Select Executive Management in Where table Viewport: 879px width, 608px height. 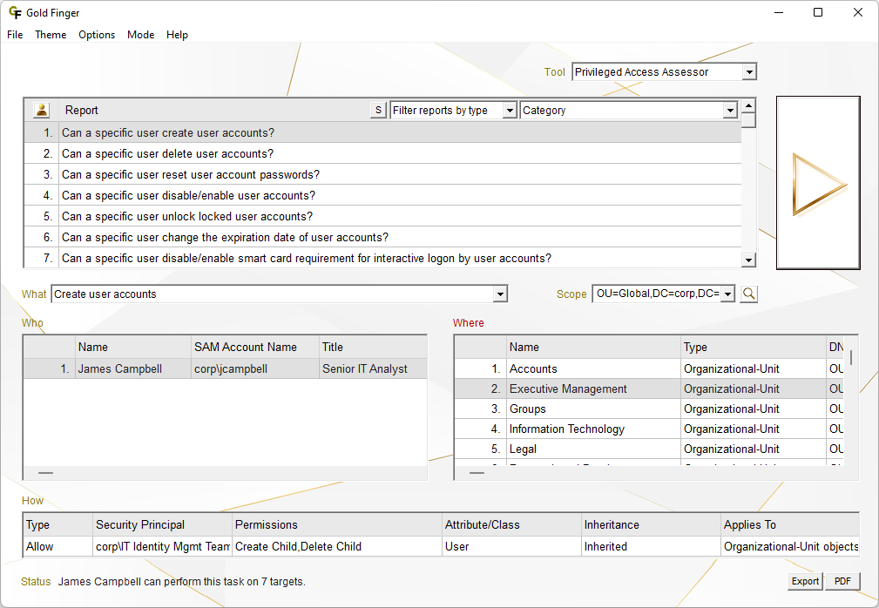[649, 388]
